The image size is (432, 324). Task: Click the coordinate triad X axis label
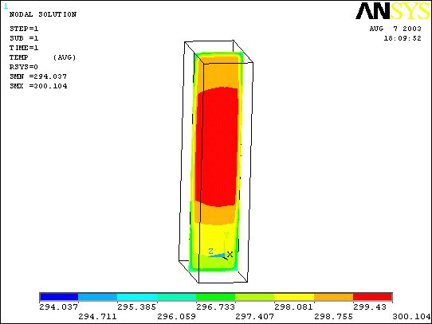[x=230, y=255]
